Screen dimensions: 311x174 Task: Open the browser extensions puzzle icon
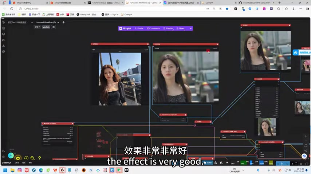(x=279, y=9)
